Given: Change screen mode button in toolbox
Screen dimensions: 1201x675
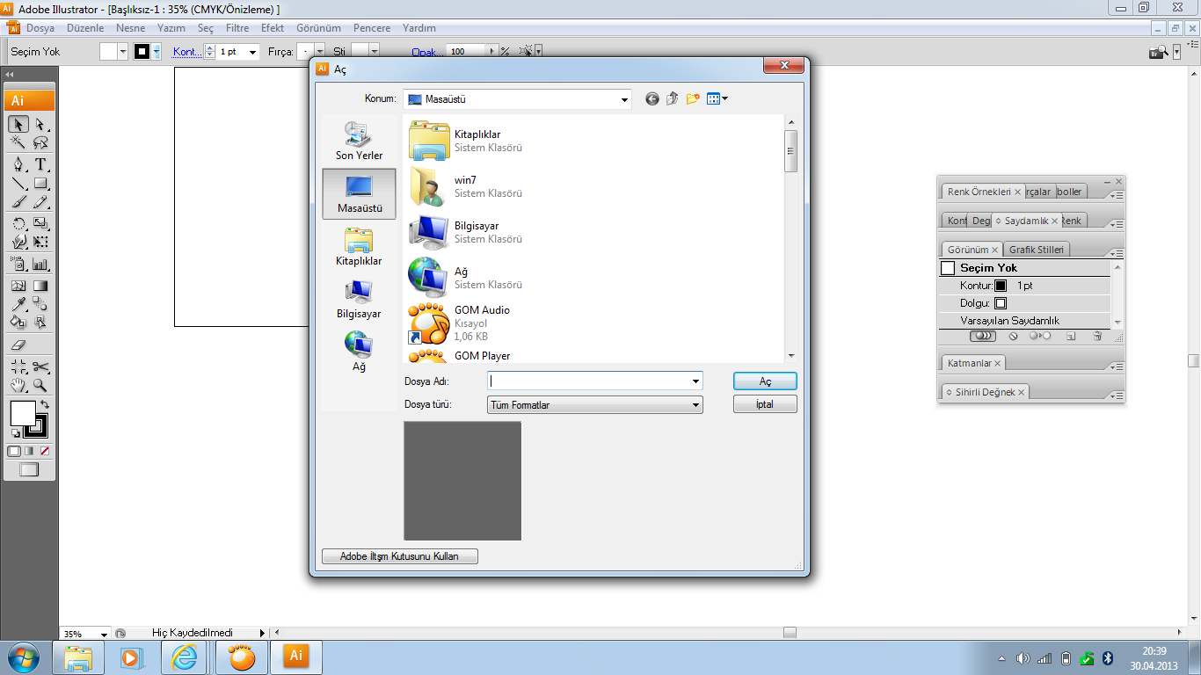Looking at the screenshot, I should [x=30, y=469].
